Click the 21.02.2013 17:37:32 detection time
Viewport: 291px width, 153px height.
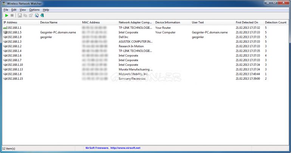tap(248, 28)
